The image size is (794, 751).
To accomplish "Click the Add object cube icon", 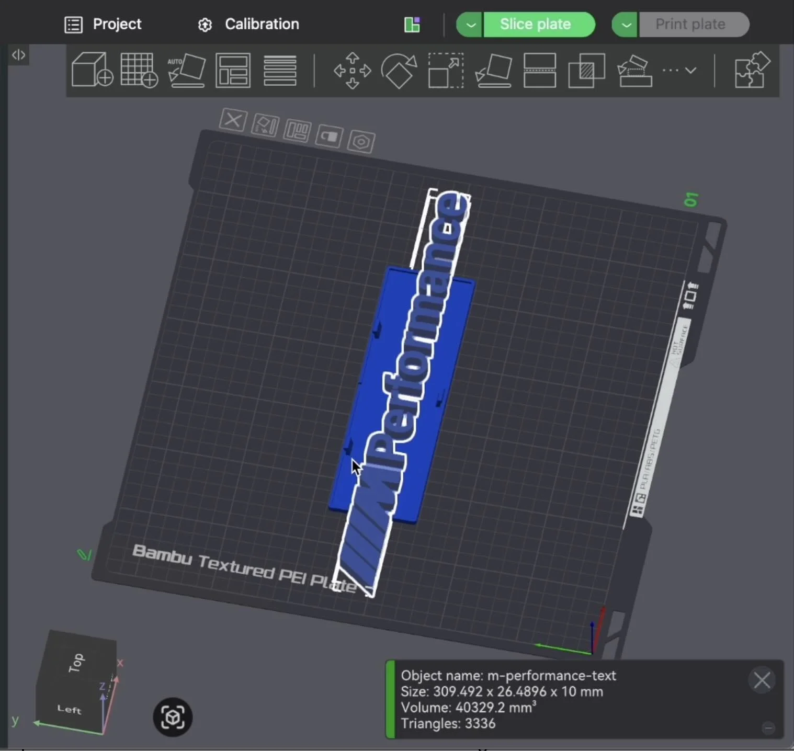I will [x=92, y=70].
